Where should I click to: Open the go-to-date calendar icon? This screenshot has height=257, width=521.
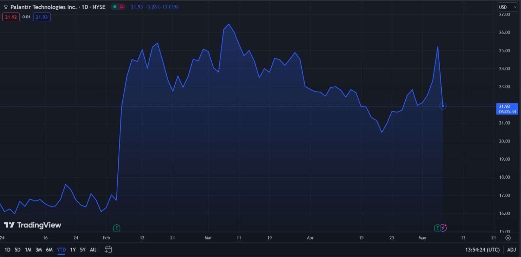coord(108,250)
